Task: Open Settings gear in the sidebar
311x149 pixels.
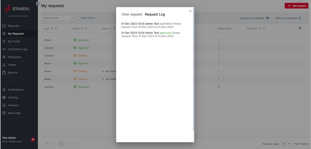Action: (x=4, y=98)
